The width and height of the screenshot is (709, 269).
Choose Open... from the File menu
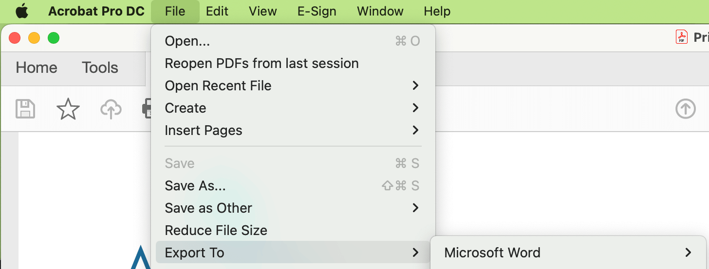click(293, 41)
